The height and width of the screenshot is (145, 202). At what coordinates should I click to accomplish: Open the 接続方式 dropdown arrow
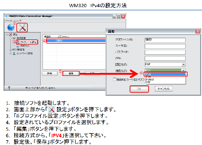[x=184, y=70]
